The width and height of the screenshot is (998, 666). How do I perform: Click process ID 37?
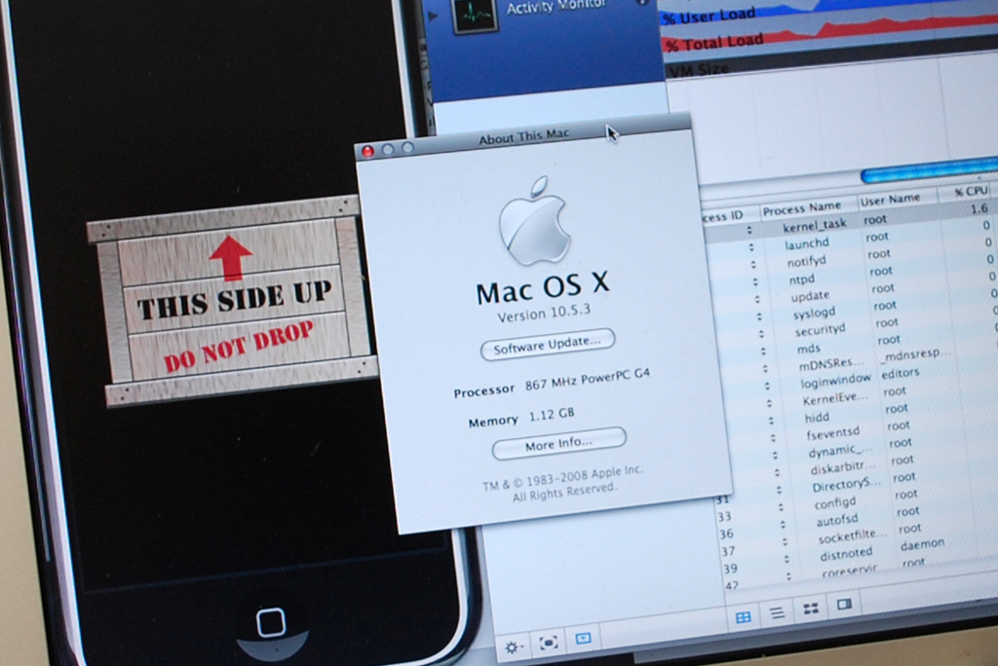(x=728, y=551)
